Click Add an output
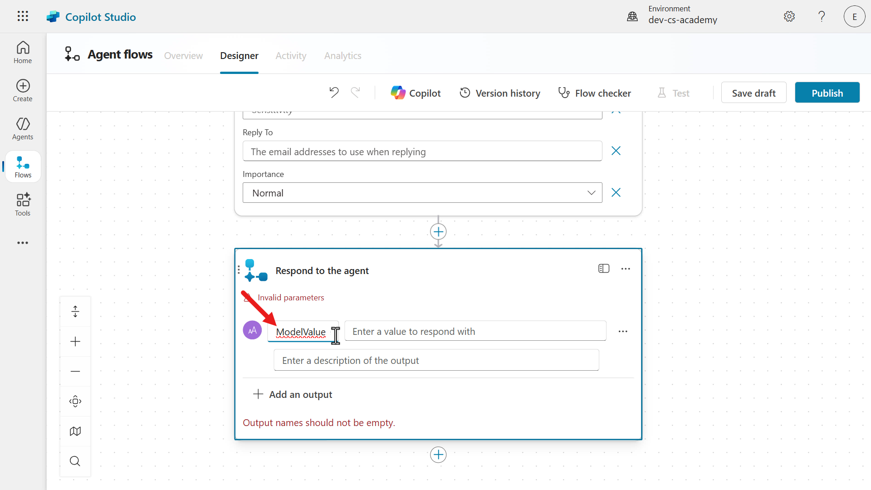 click(x=293, y=394)
